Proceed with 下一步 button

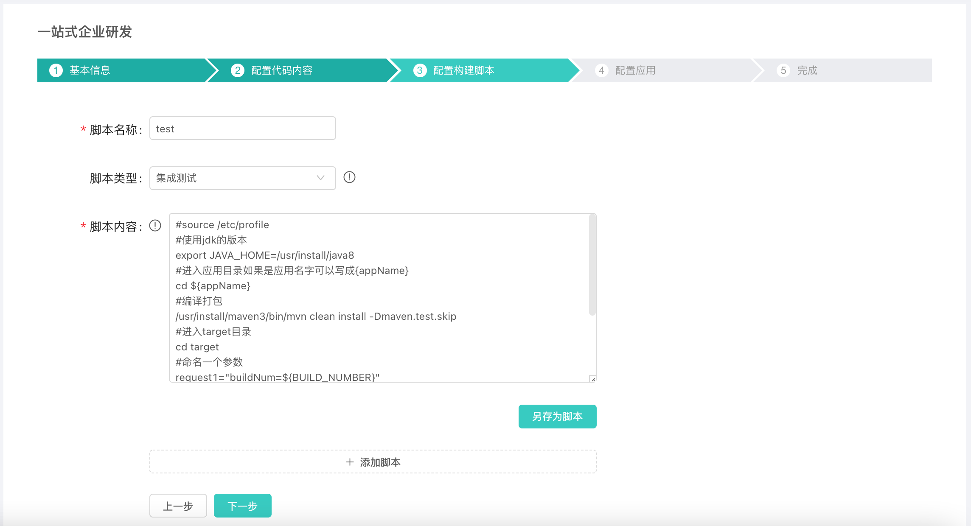[x=242, y=506]
